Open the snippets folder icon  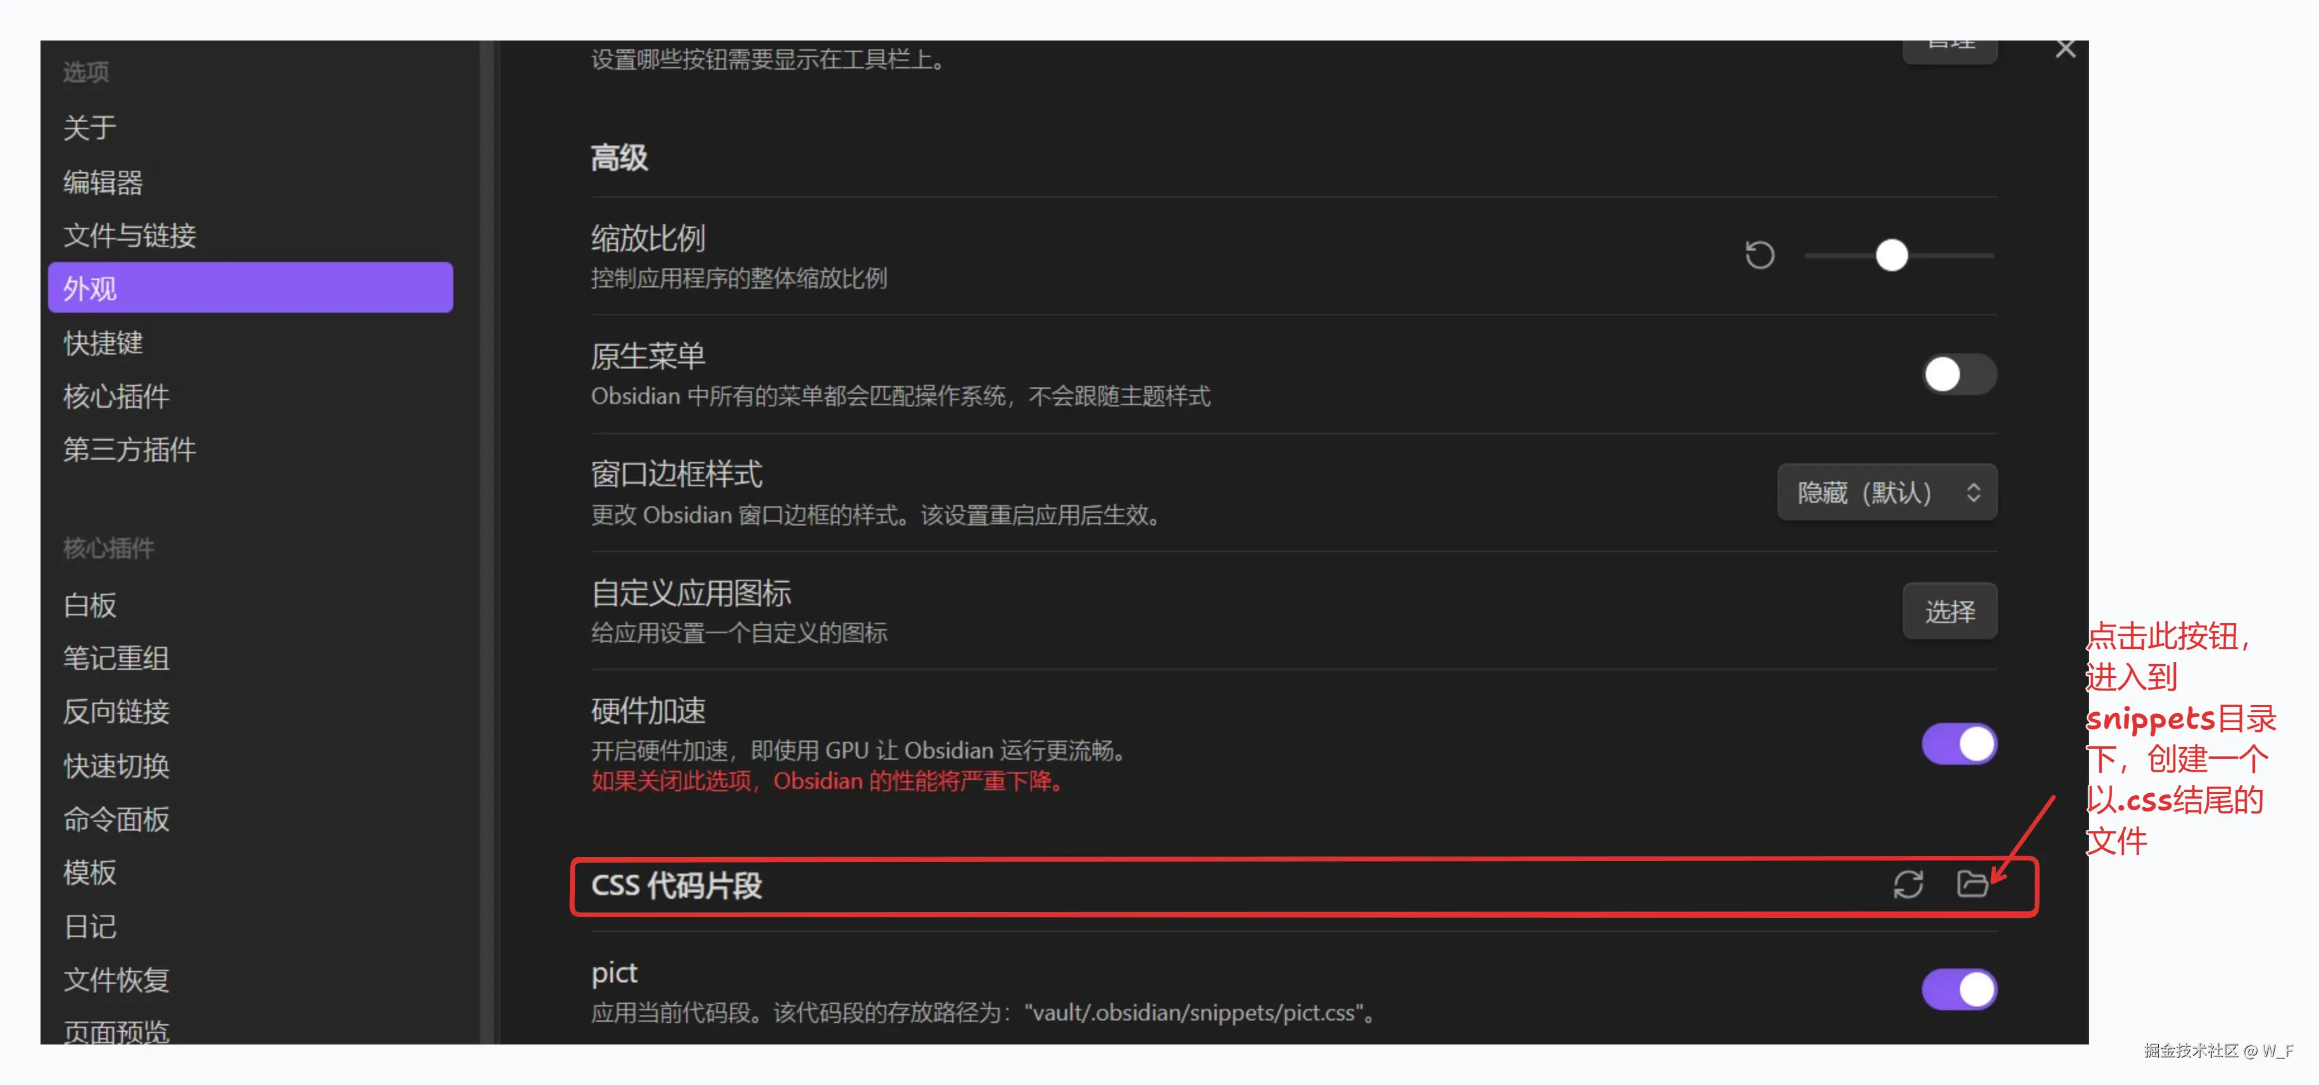(1971, 884)
